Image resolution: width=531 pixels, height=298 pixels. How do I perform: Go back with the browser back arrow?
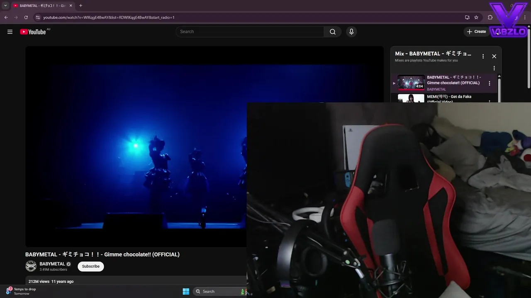point(6,17)
